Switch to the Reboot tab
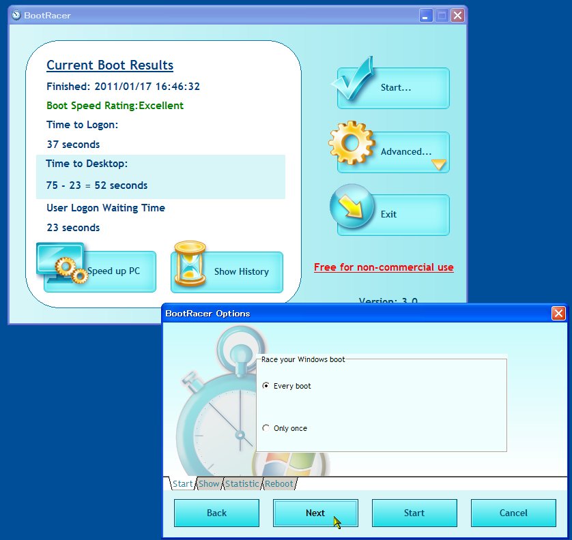The image size is (572, 540). coord(279,483)
